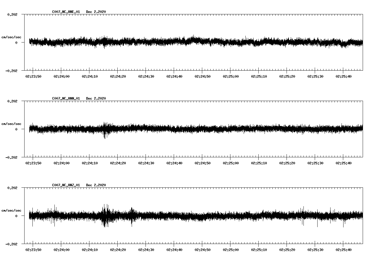Click the -0.202 lower amplitude value on top plot
Screen dimensions: 383x260
coord(11,71)
